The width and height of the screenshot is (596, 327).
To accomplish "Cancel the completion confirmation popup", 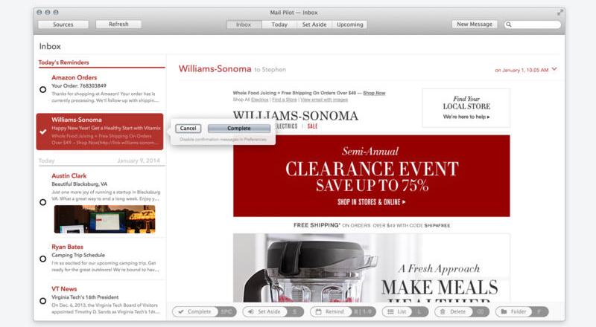I will click(x=188, y=129).
